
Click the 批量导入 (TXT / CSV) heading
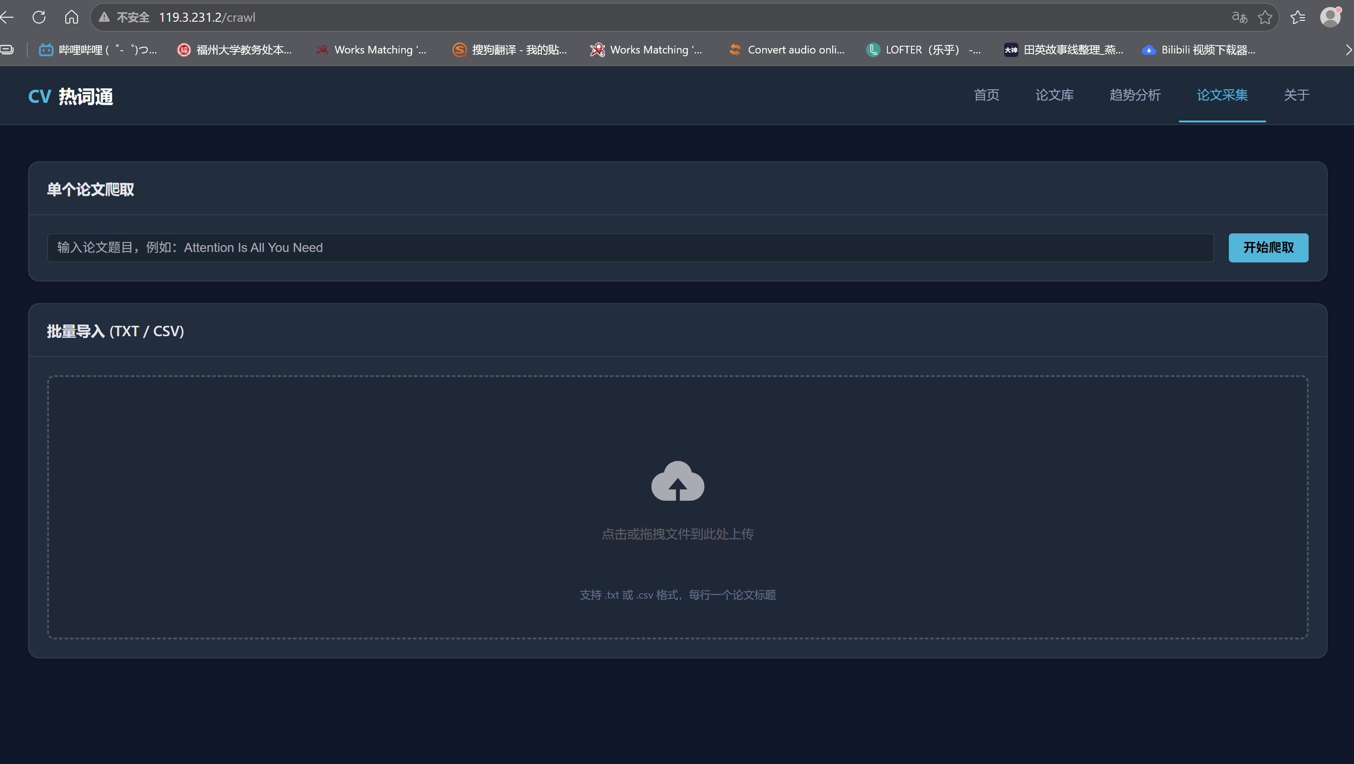click(115, 331)
